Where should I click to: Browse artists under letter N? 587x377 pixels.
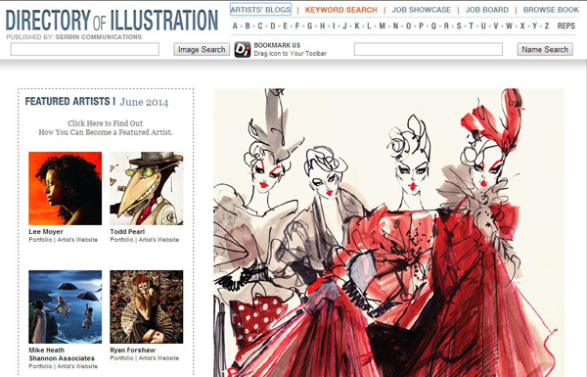point(395,25)
